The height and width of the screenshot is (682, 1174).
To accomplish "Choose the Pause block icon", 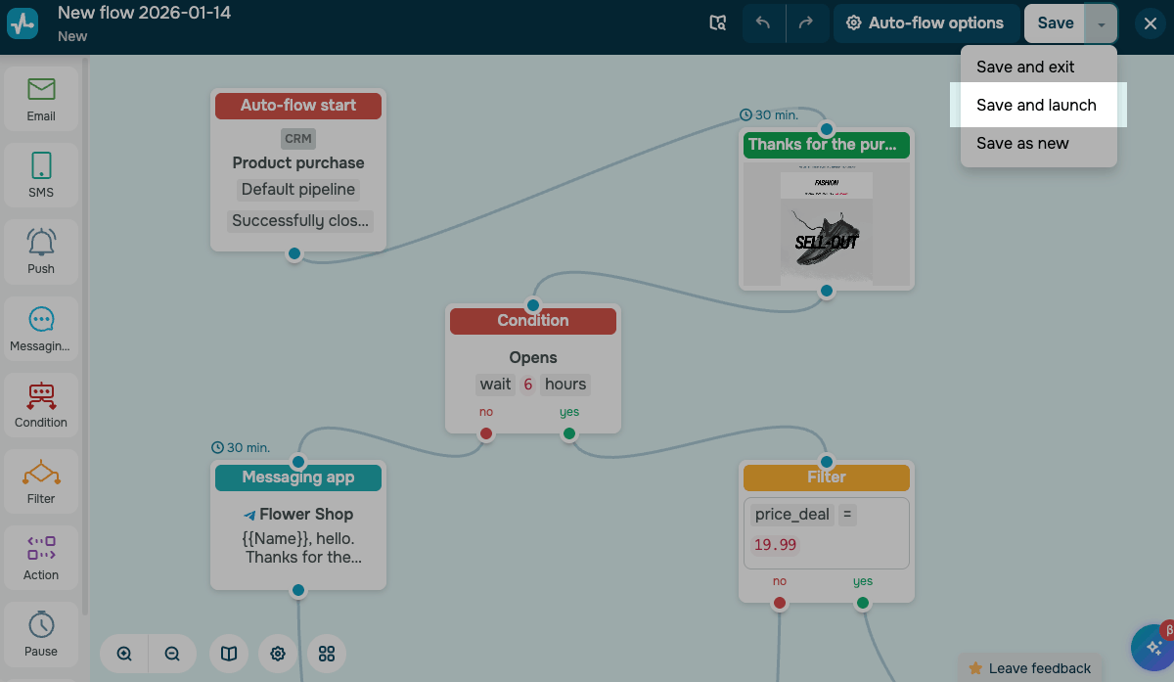I will 41,633.
